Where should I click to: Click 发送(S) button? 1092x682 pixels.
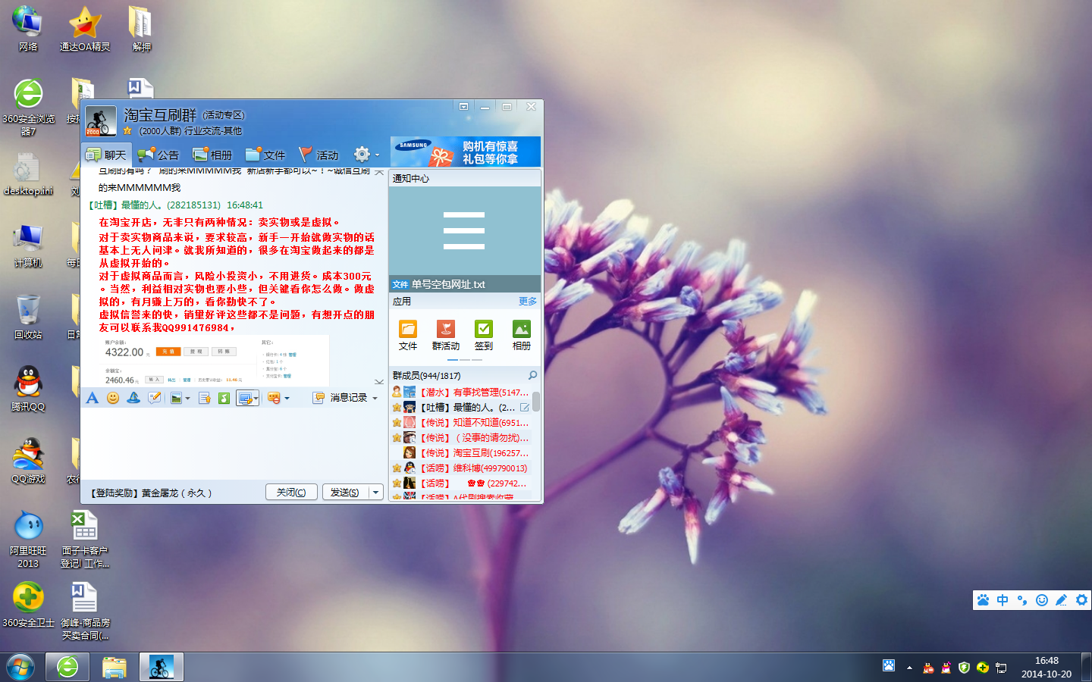(x=345, y=493)
